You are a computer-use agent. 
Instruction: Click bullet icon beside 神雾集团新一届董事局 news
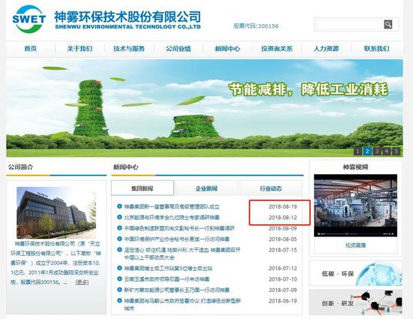coord(119,206)
